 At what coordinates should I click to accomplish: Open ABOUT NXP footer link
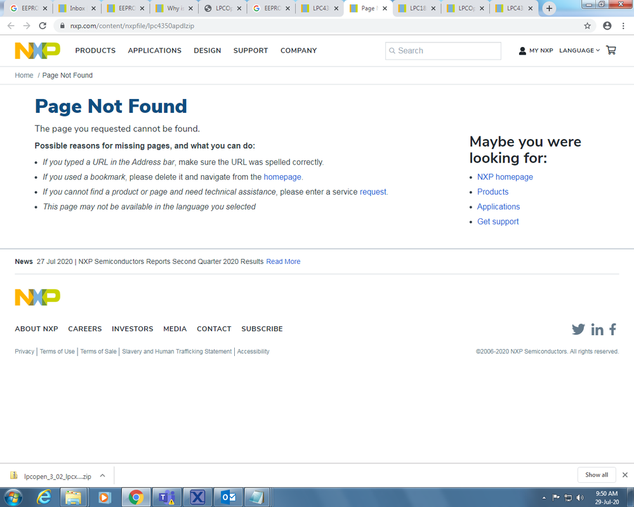point(36,329)
